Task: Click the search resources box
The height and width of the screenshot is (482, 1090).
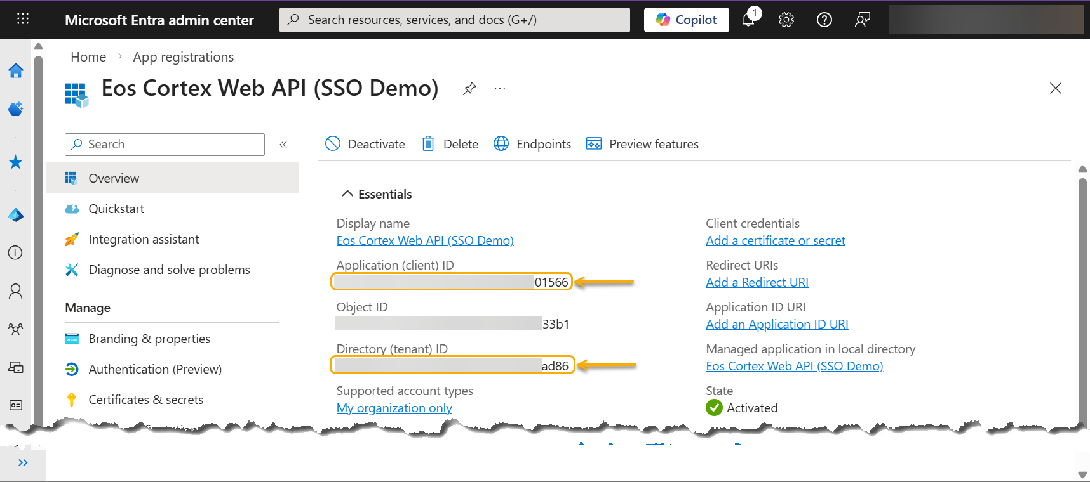Action: [x=455, y=20]
